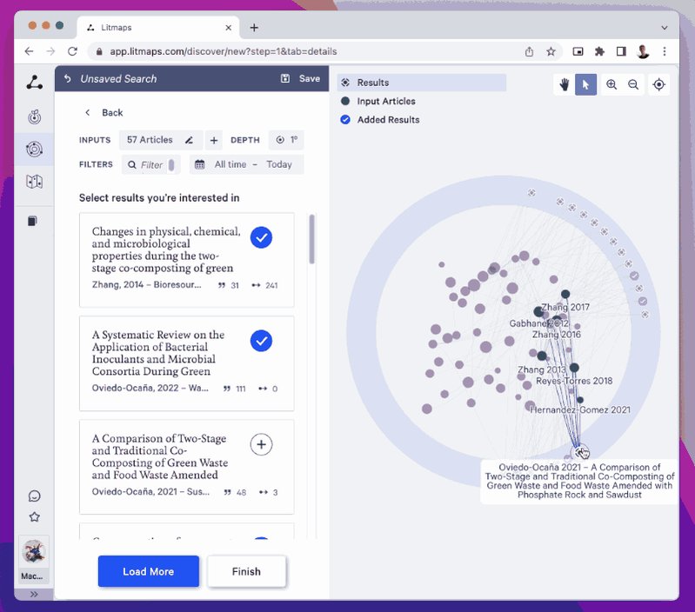This screenshot has height=612, width=695.
Task: Click the Finish button
Action: (246, 571)
